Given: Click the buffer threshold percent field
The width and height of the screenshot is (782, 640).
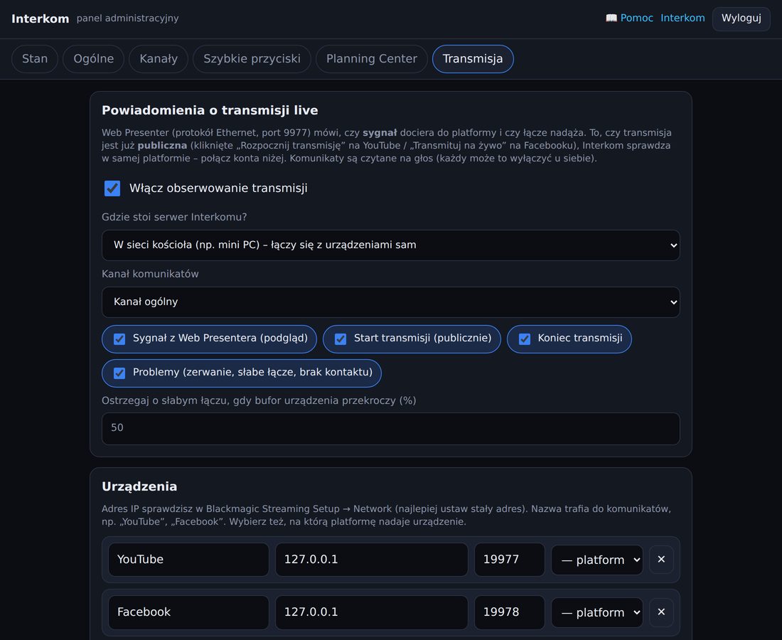Looking at the screenshot, I should (390, 428).
